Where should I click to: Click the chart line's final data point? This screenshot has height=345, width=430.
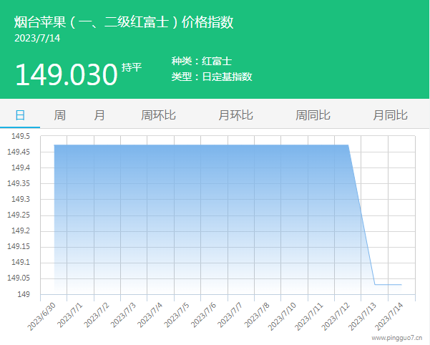point(401,284)
